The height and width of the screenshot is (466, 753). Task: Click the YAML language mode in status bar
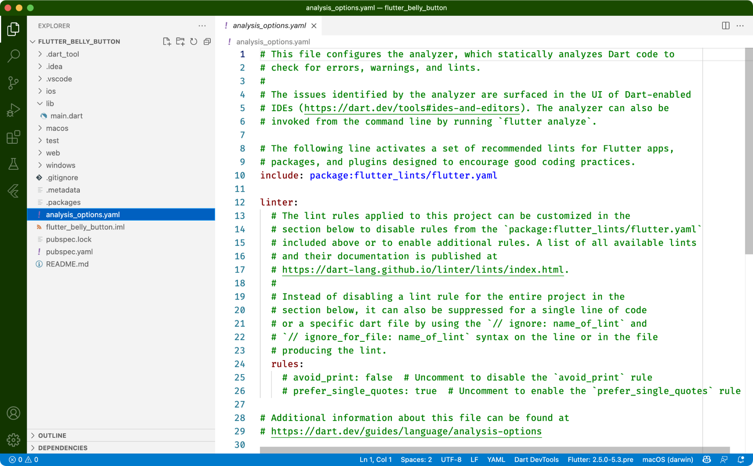click(496, 460)
